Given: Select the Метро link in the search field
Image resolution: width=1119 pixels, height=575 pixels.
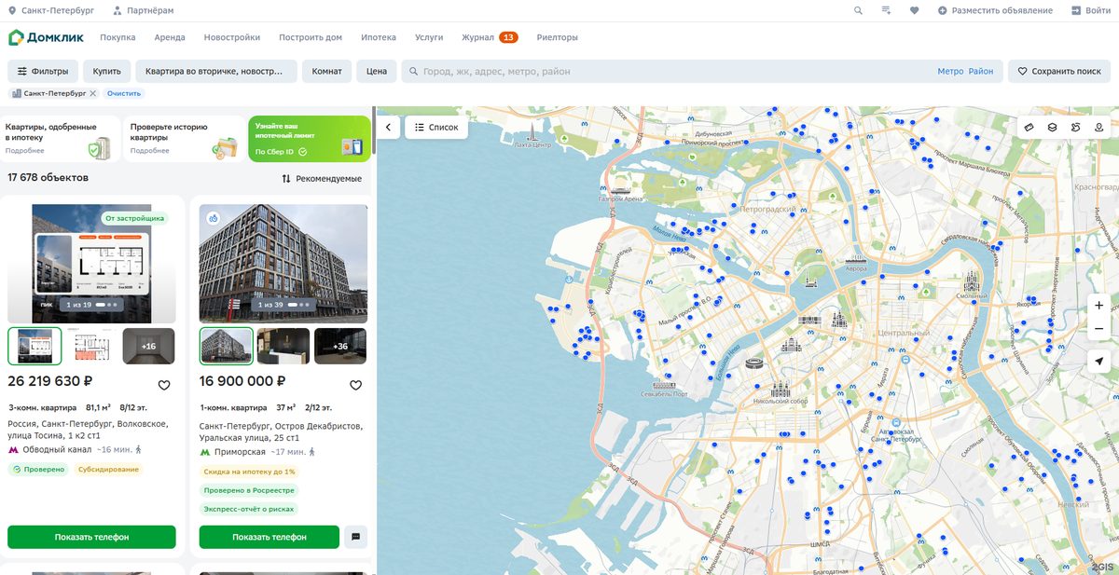Looking at the screenshot, I should click(950, 72).
